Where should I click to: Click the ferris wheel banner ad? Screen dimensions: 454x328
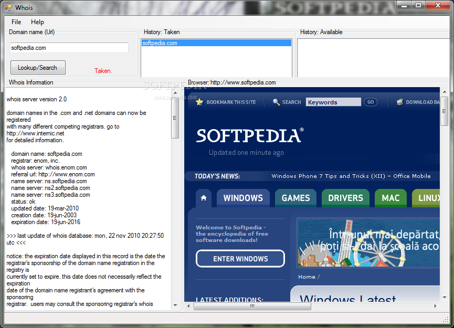click(x=369, y=243)
